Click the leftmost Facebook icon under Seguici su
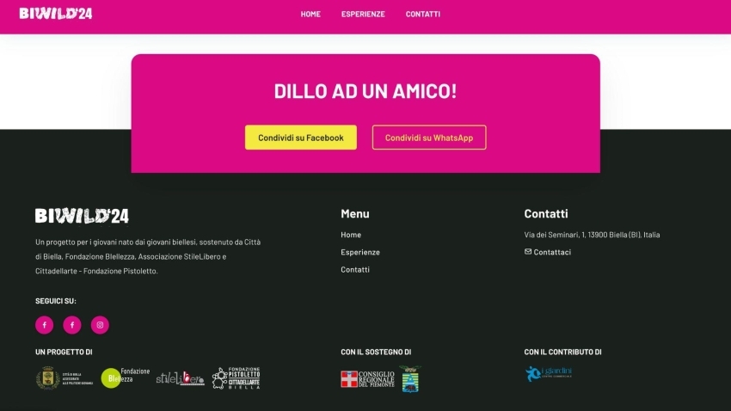 pyautogui.click(x=45, y=325)
